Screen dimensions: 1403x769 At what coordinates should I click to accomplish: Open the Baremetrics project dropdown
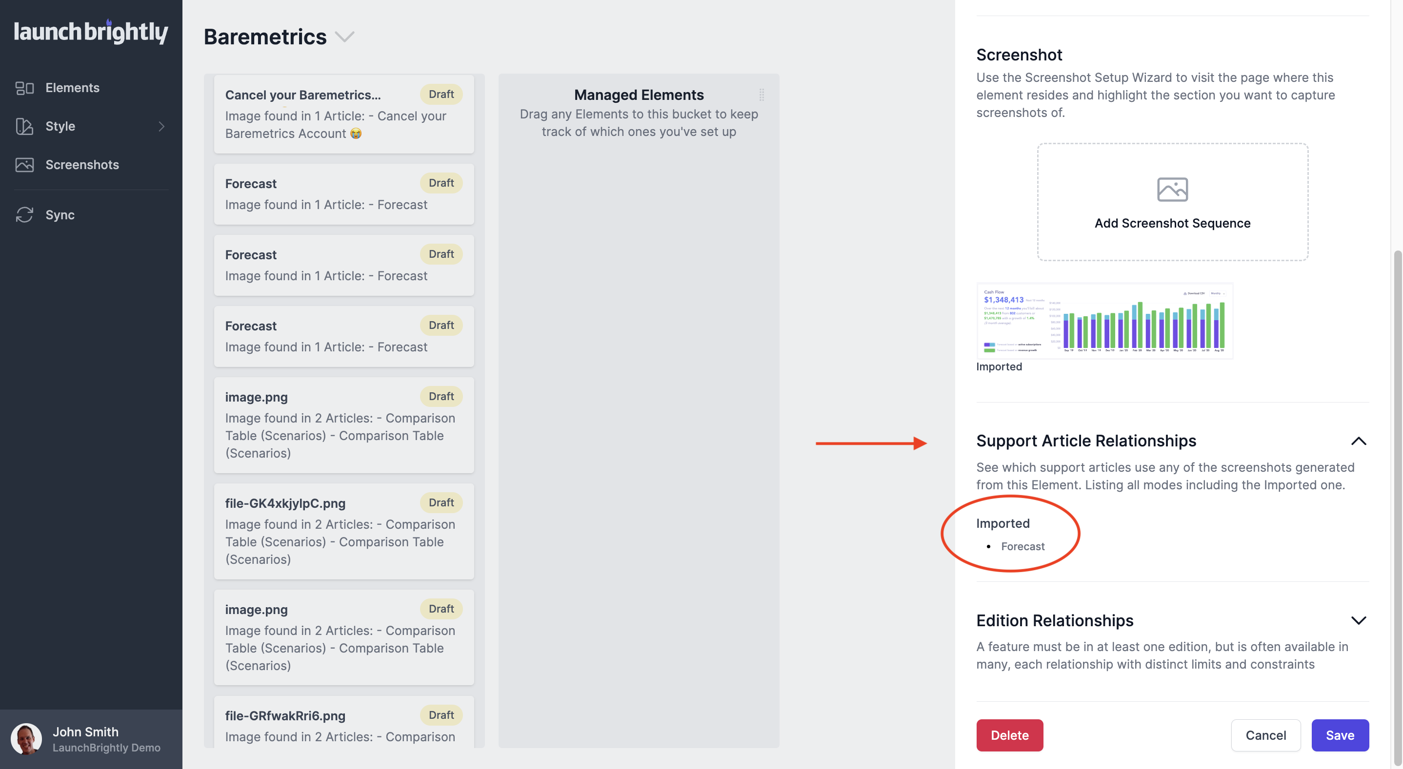point(344,37)
